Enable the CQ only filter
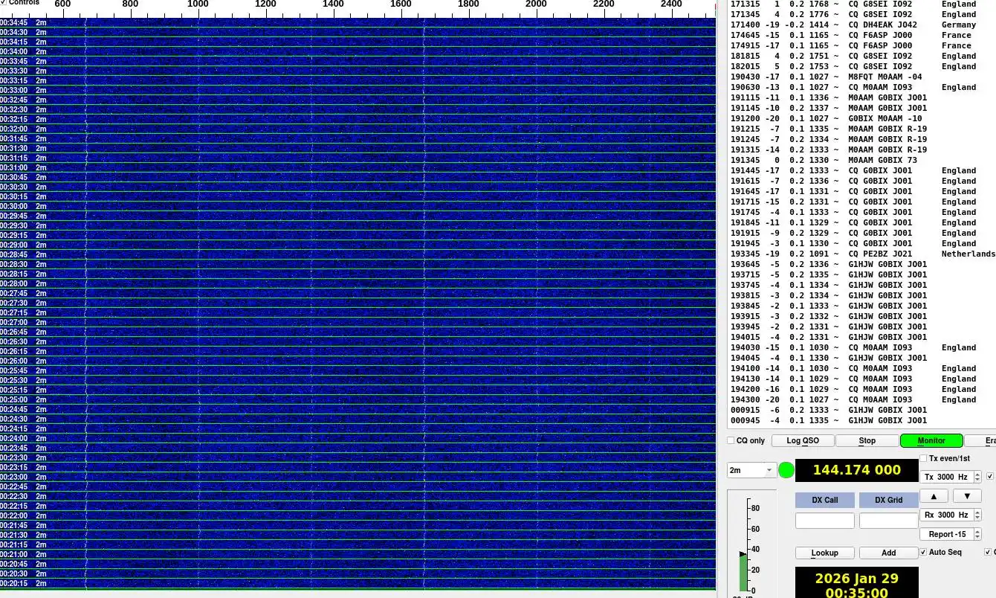Screen dimensions: 996x598 [731, 440]
